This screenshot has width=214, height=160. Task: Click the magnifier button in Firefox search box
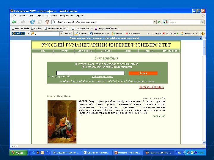point(202,22)
